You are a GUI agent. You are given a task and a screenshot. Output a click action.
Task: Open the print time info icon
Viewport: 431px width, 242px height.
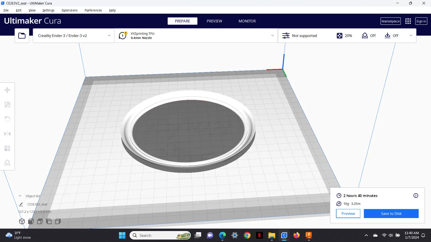416,195
